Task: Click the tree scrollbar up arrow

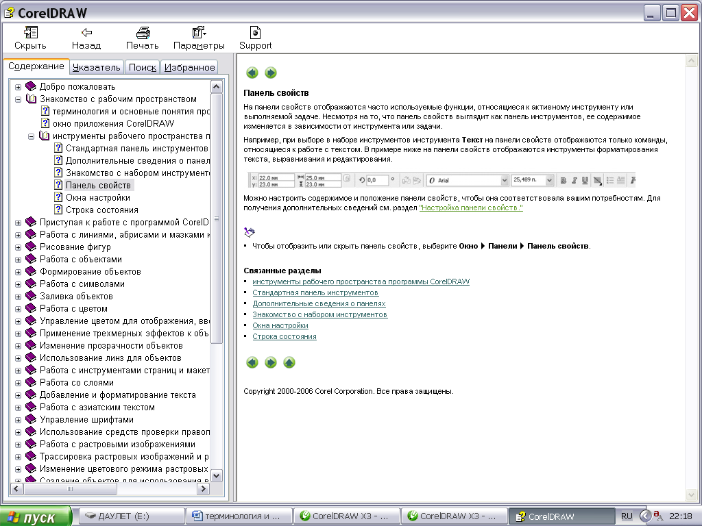Action: pyautogui.click(x=216, y=87)
